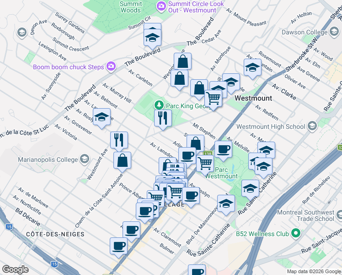Click the Av. Claremont street label
Viewport: 342px width, 275px height.
[167, 237]
